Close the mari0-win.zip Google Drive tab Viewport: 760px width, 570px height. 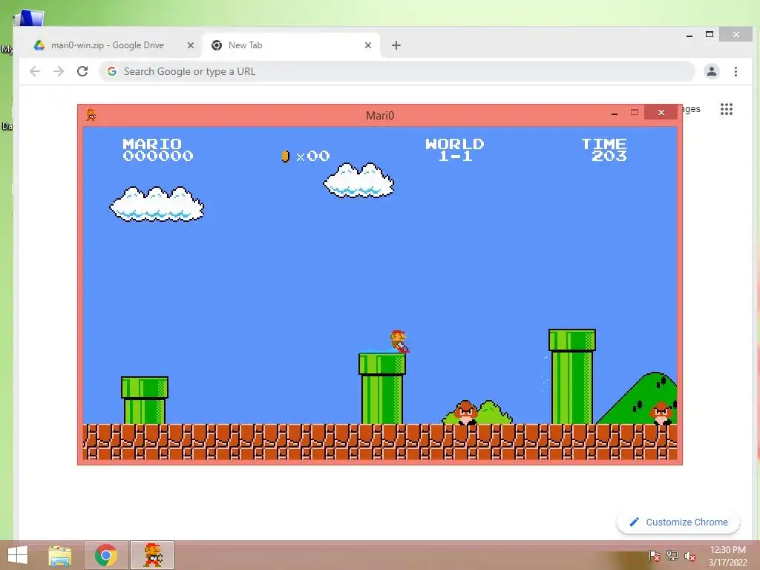191,45
